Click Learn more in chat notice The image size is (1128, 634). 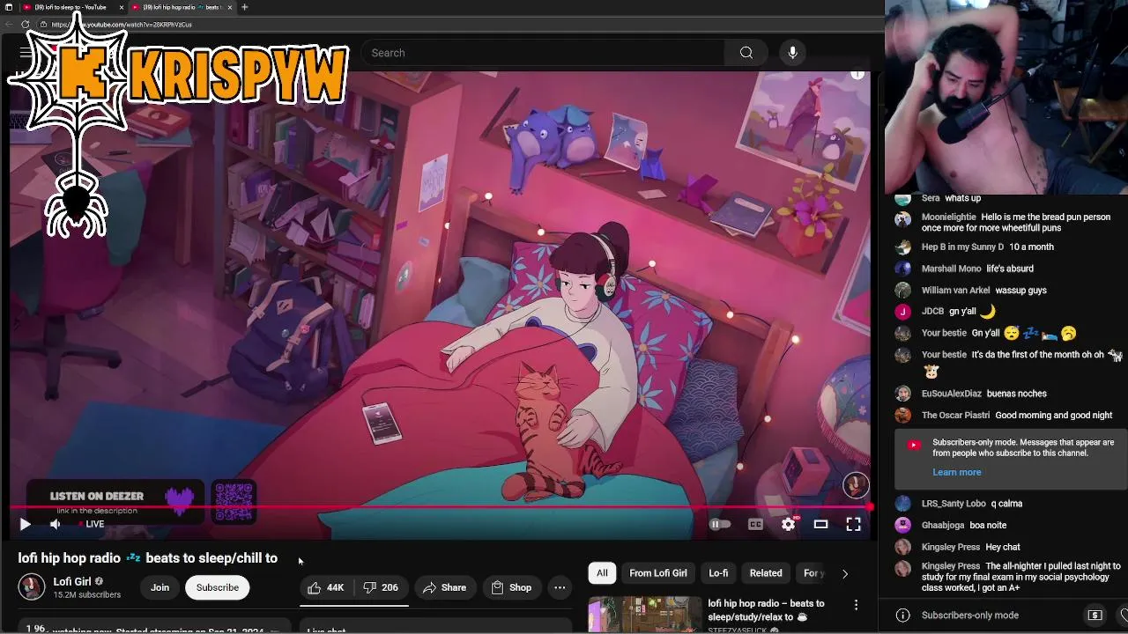956,472
